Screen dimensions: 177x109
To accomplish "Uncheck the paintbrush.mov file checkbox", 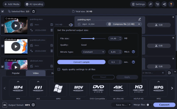I will point(2,46).
